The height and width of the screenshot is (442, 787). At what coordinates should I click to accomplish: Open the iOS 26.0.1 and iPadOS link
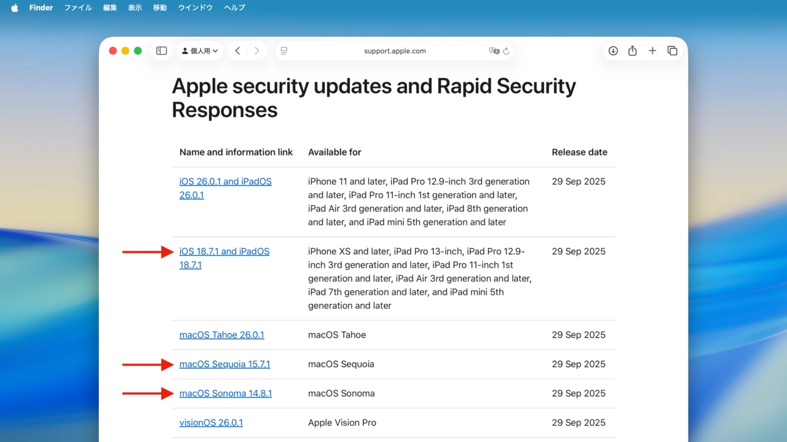coord(225,182)
